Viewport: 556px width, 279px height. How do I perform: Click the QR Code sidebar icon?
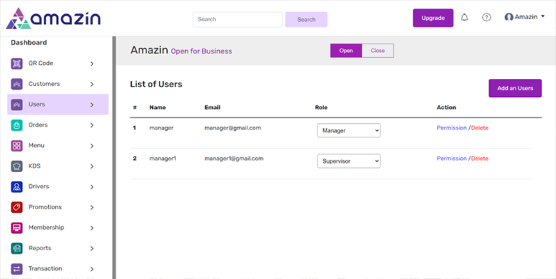tap(17, 63)
